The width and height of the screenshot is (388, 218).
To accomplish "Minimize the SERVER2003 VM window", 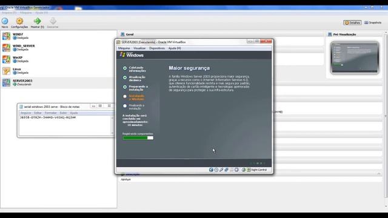I will (250, 41).
